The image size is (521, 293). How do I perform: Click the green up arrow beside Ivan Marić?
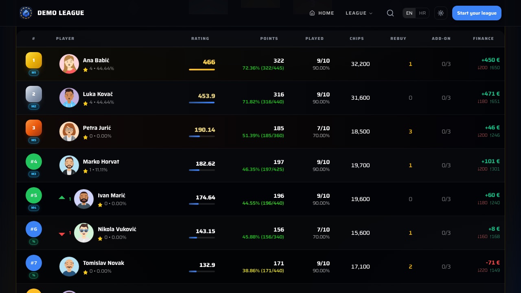pos(62,197)
